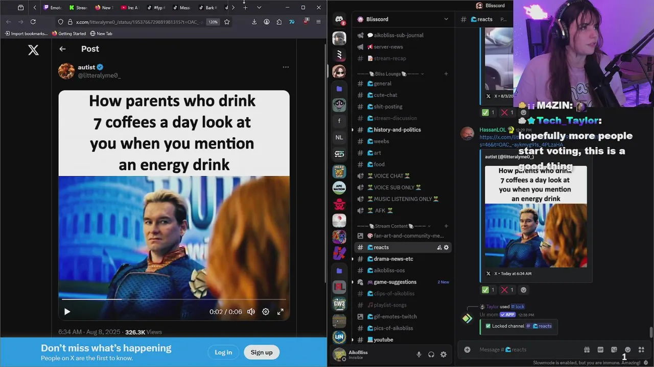Open the Getting Started bookmark
This screenshot has height=367, width=654.
(69, 34)
